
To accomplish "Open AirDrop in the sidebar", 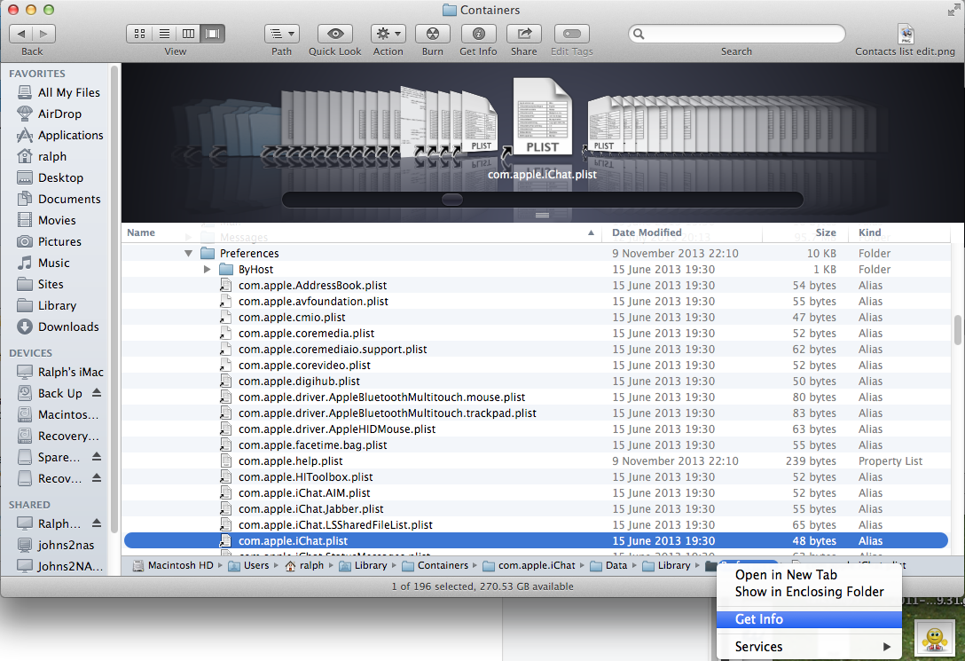I will 59,114.
